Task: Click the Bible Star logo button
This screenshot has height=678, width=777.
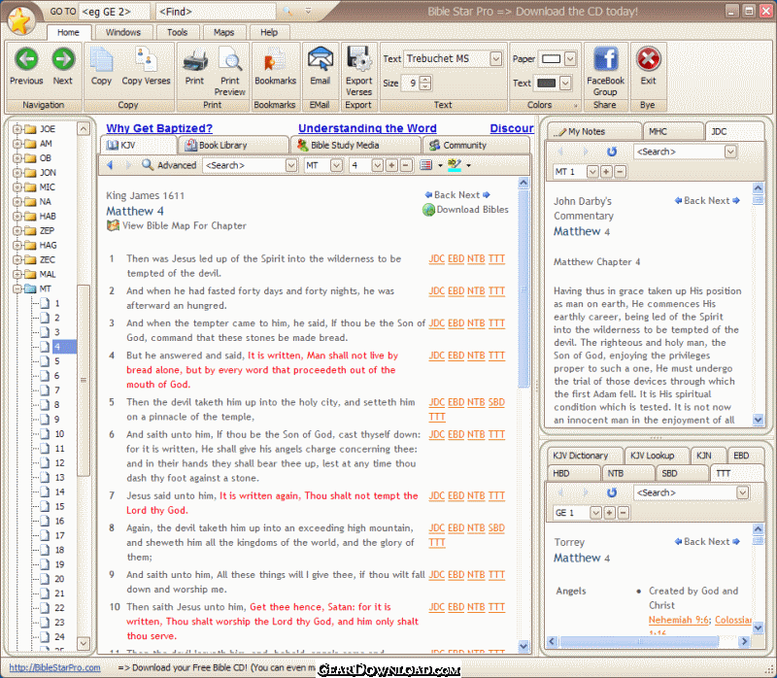Action: [x=19, y=20]
